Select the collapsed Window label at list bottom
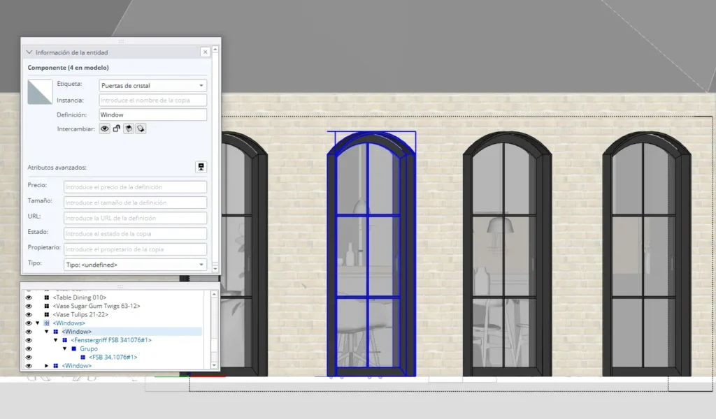Viewport: 716px width, 419px height. click(x=77, y=366)
